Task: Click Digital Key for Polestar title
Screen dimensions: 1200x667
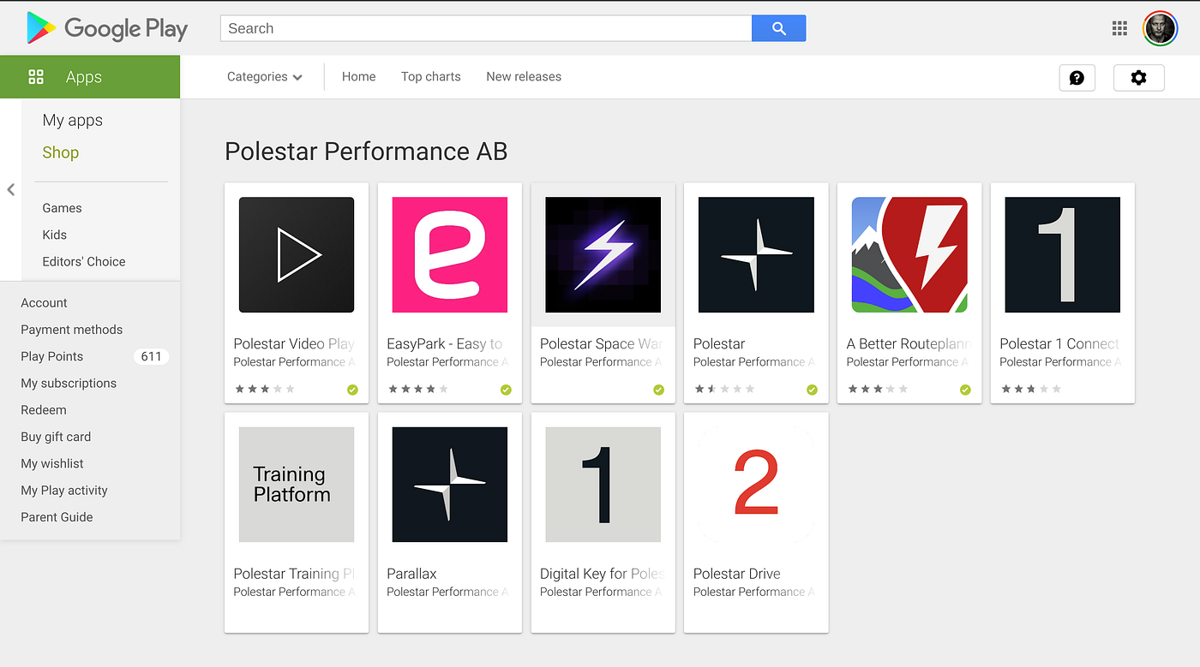Action: tap(603, 574)
